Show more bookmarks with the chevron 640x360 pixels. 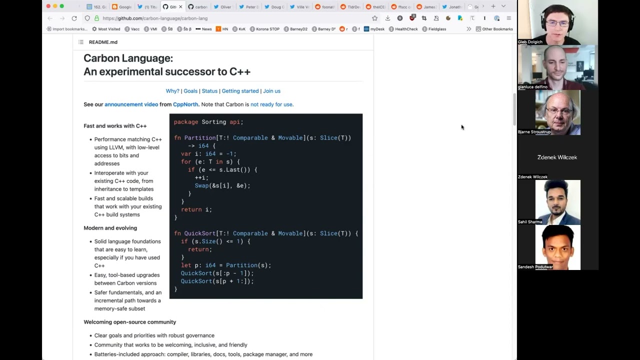click(468, 29)
